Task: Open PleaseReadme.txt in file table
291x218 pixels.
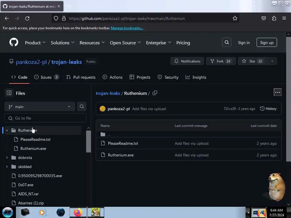Action: pos(123,143)
